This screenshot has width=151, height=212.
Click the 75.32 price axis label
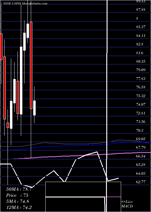click(141, 96)
